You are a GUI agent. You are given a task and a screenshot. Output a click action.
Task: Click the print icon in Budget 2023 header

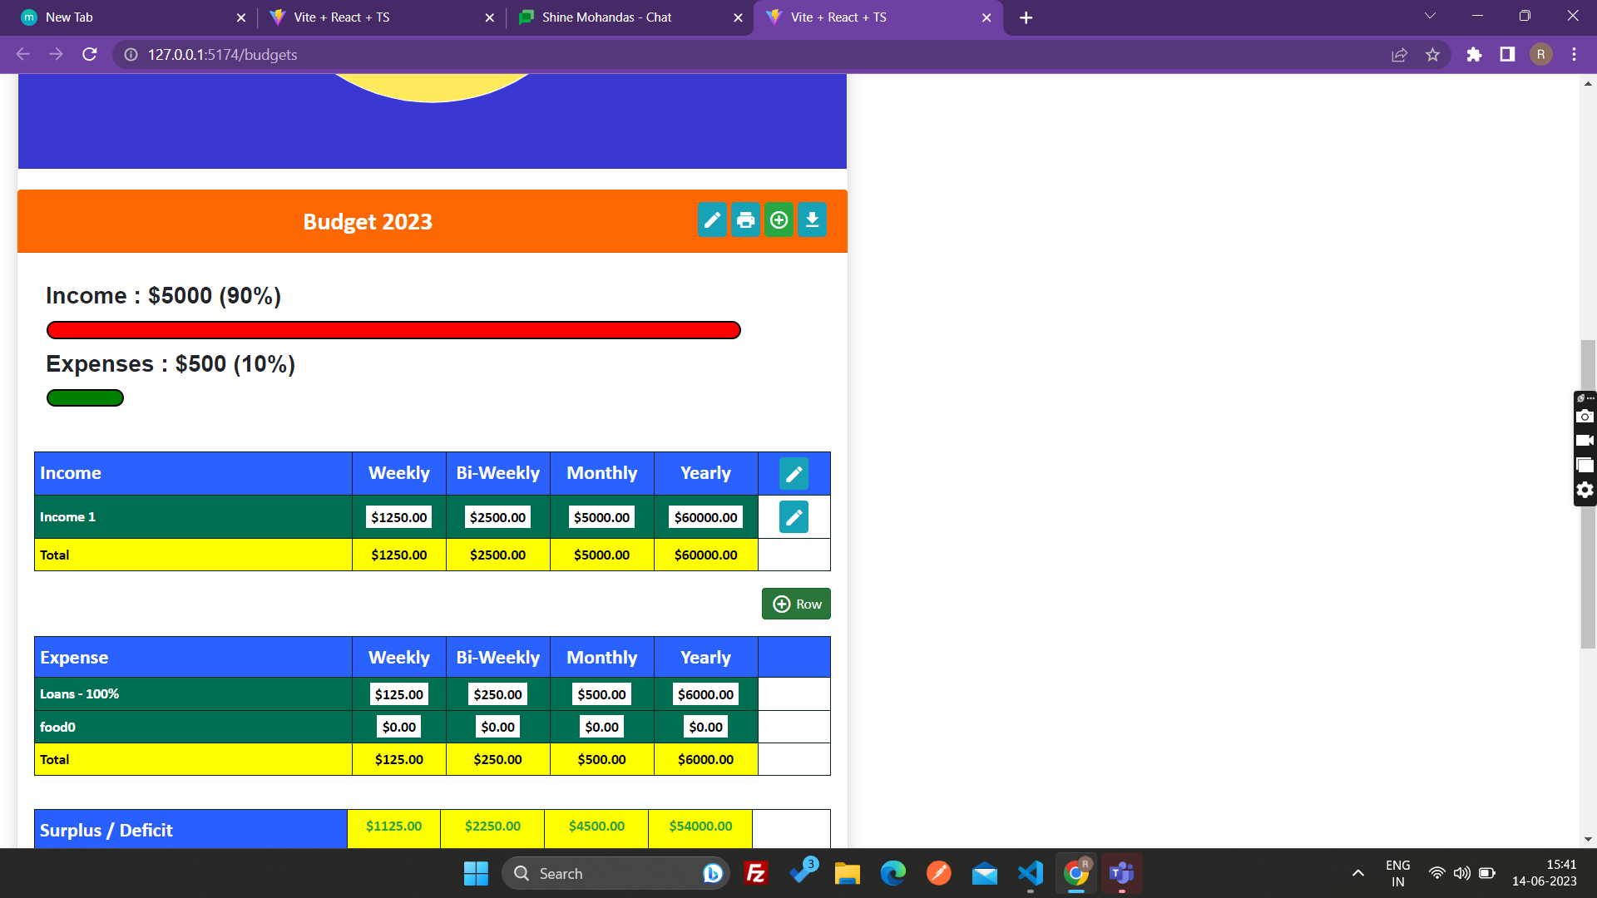(x=745, y=220)
